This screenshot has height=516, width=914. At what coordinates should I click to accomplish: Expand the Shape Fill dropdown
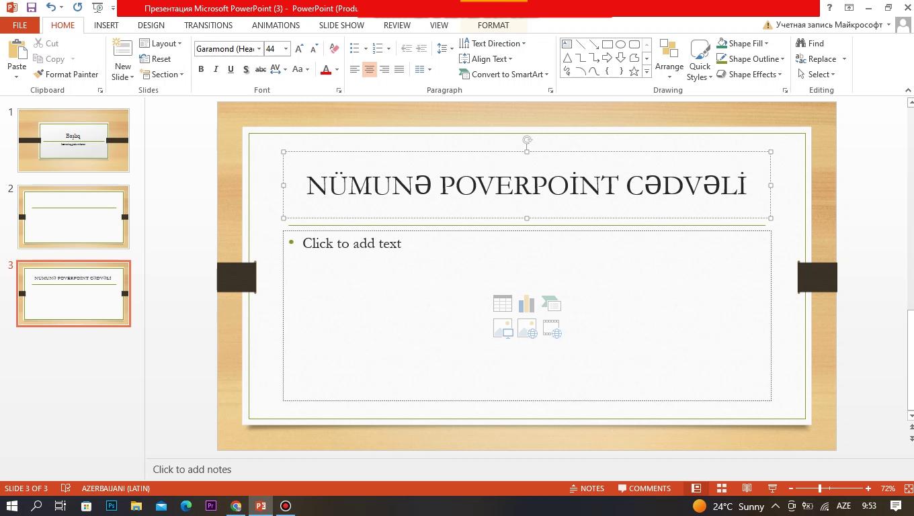pos(766,44)
